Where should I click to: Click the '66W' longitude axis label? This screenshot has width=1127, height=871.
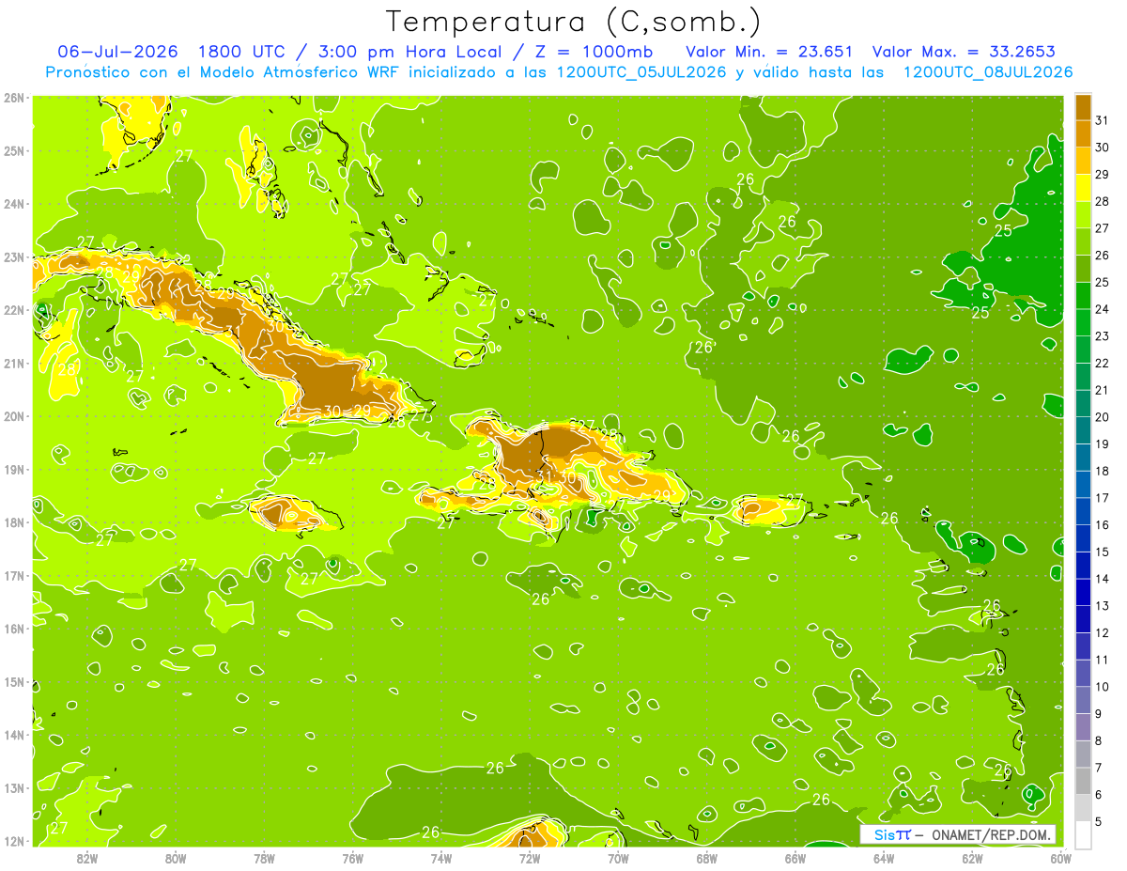[795, 857]
